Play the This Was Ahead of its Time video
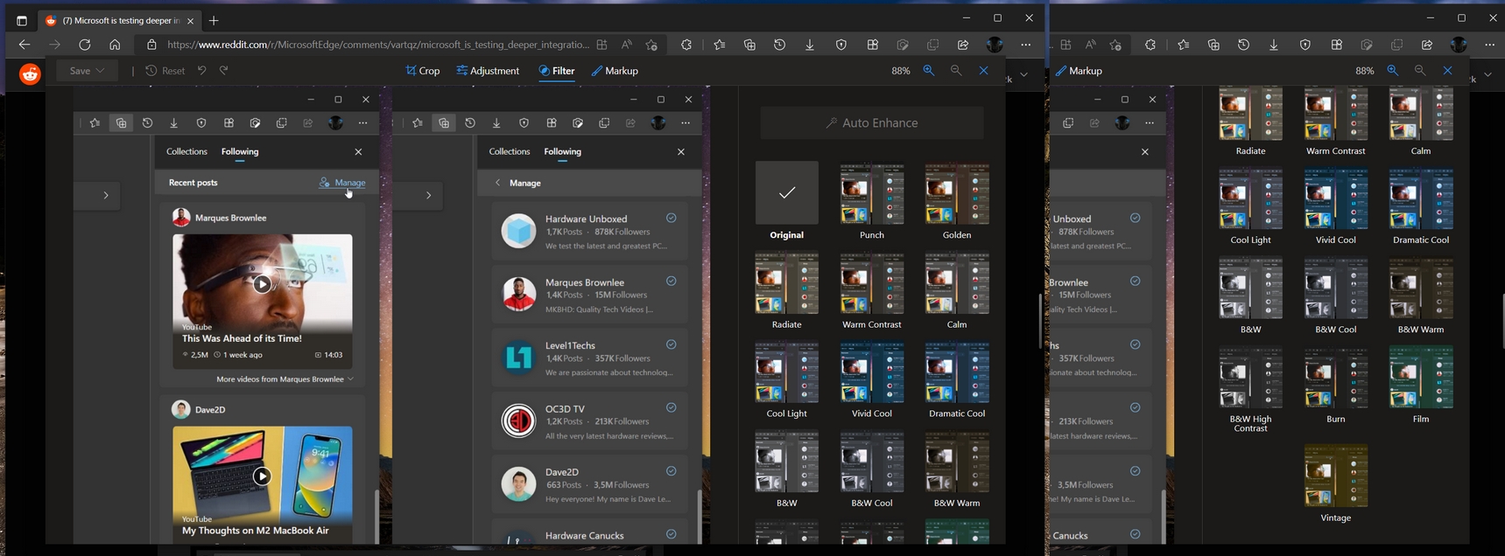This screenshot has height=556, width=1505. (x=262, y=284)
